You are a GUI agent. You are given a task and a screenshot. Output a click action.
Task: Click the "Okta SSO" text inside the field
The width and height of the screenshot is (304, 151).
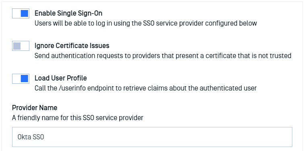(31, 137)
